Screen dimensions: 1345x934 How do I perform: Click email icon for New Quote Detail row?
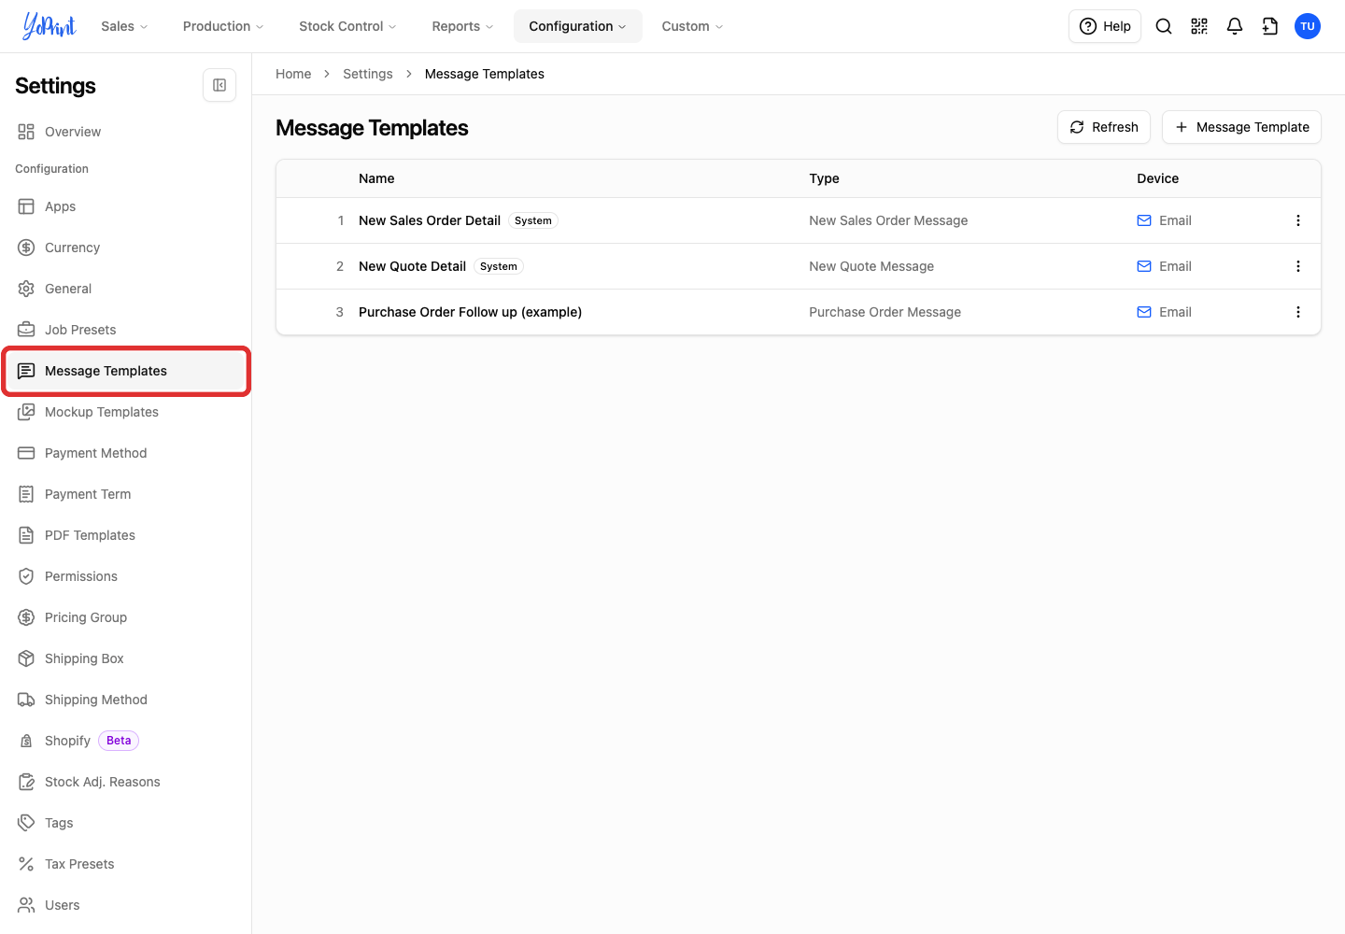tap(1144, 266)
